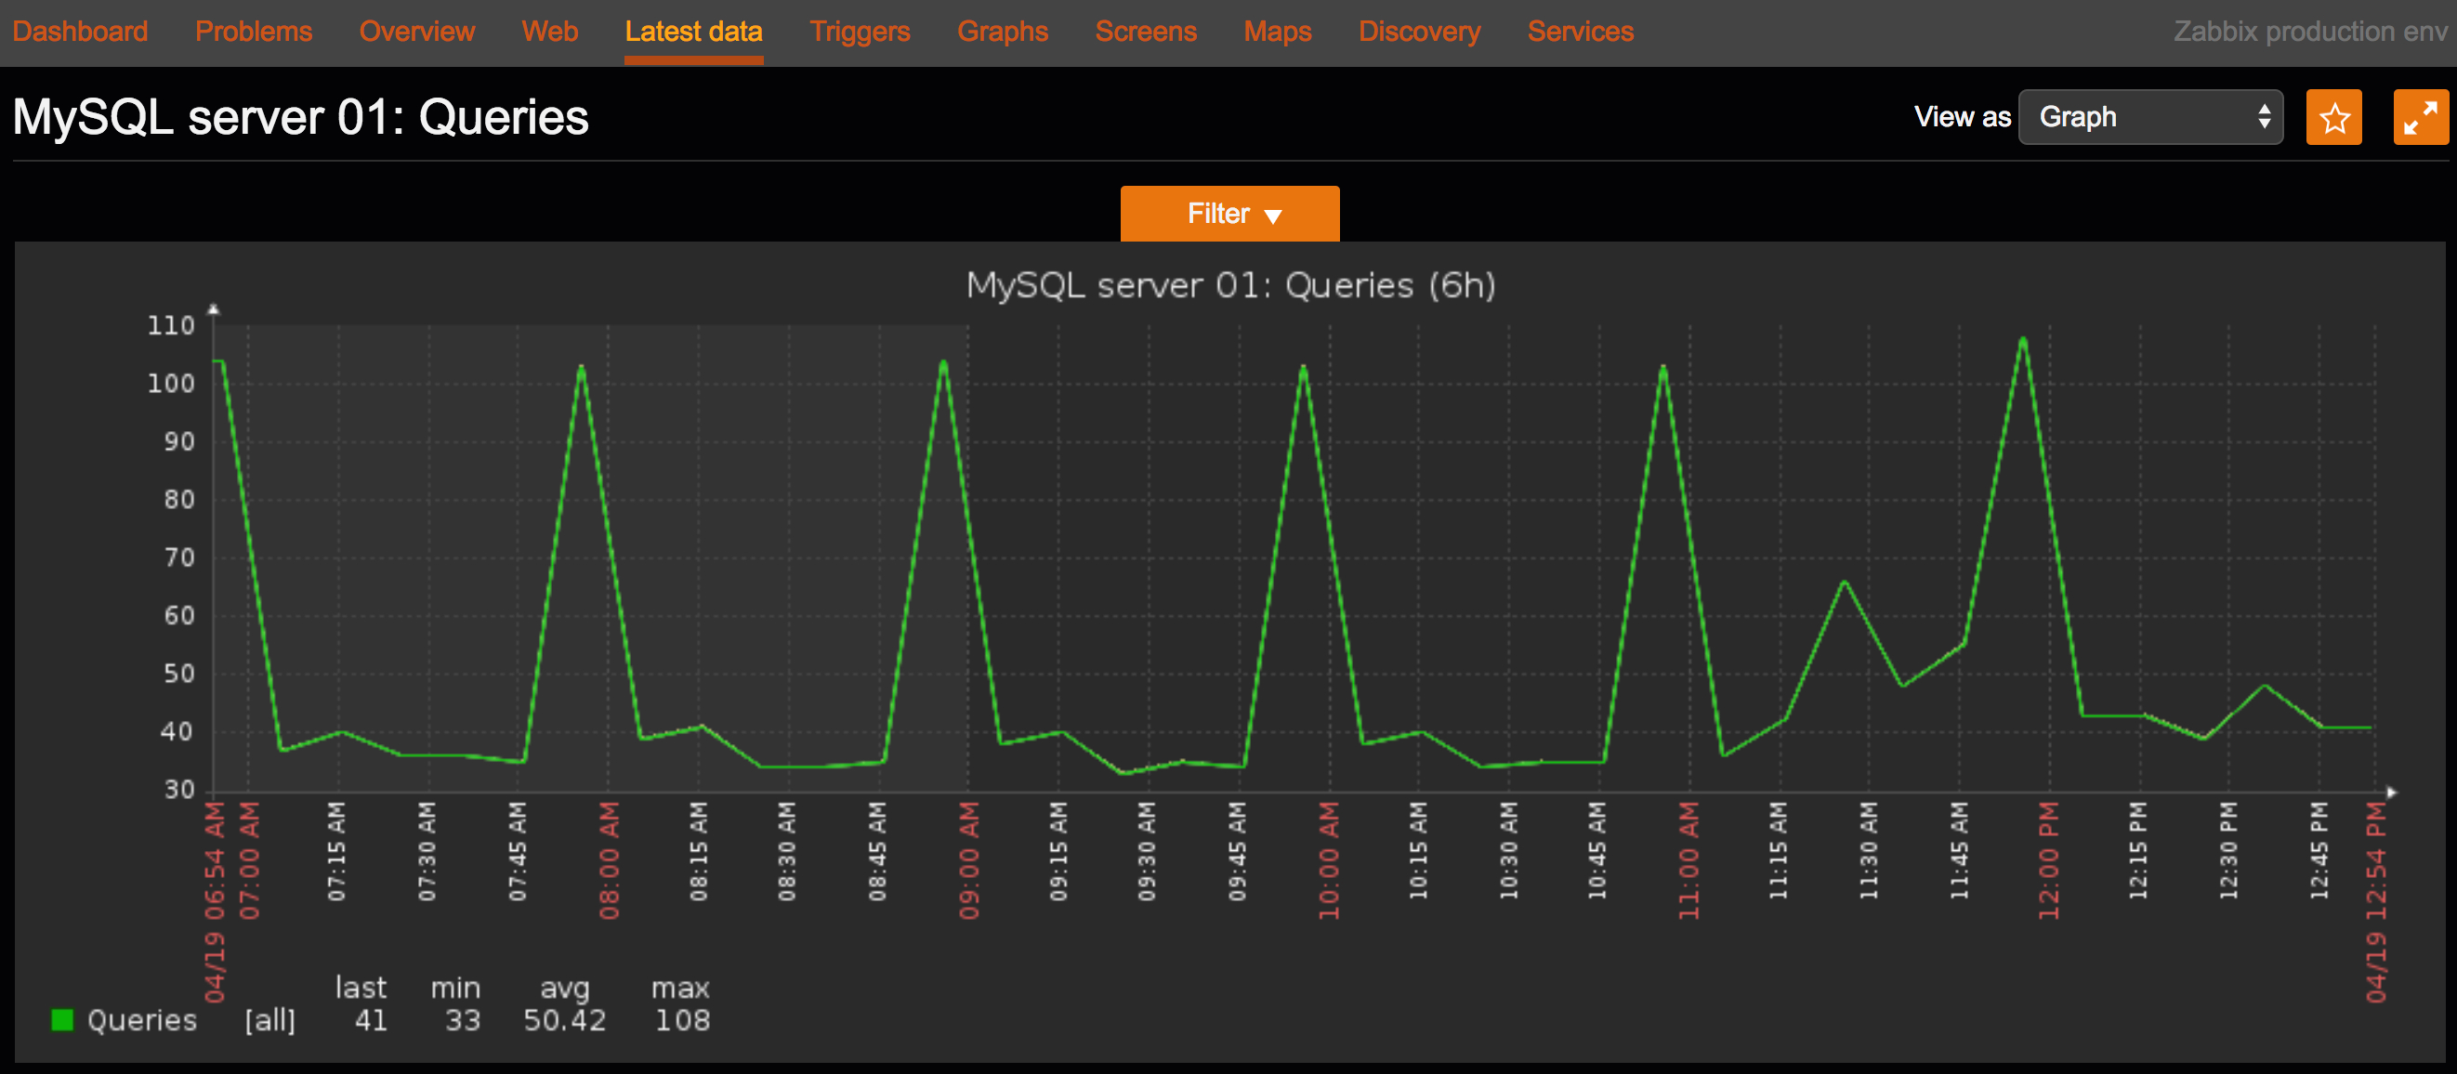The height and width of the screenshot is (1074, 2457).
Task: Open the Maps section
Action: point(1277,32)
